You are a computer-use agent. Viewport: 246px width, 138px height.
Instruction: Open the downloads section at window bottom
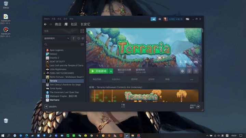click(x=123, y=106)
